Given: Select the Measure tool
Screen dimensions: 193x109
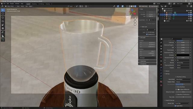Looking at the screenshot, I should [x=3, y=36].
